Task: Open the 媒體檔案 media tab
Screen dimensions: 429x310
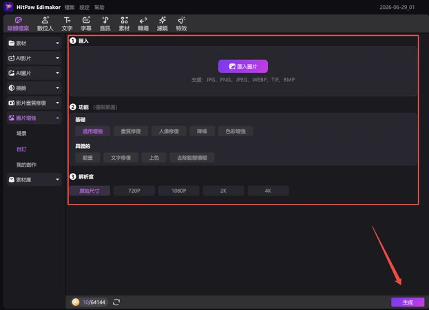Action: (x=18, y=24)
